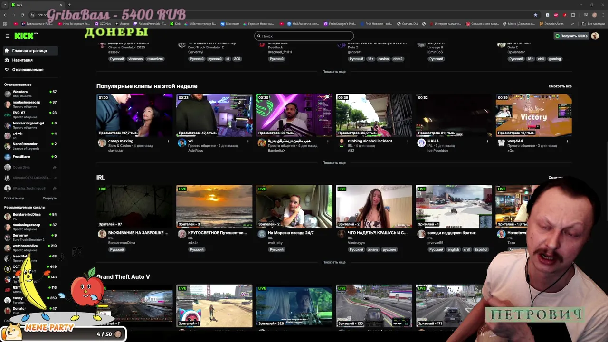This screenshot has width=608, height=342.
Task: Click the Отслеживаемое heart icon
Action: pos(7,69)
